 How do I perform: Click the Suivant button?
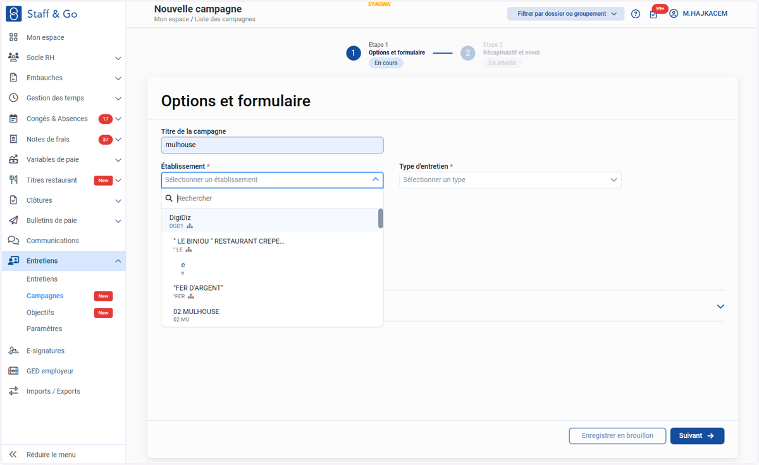click(x=697, y=436)
